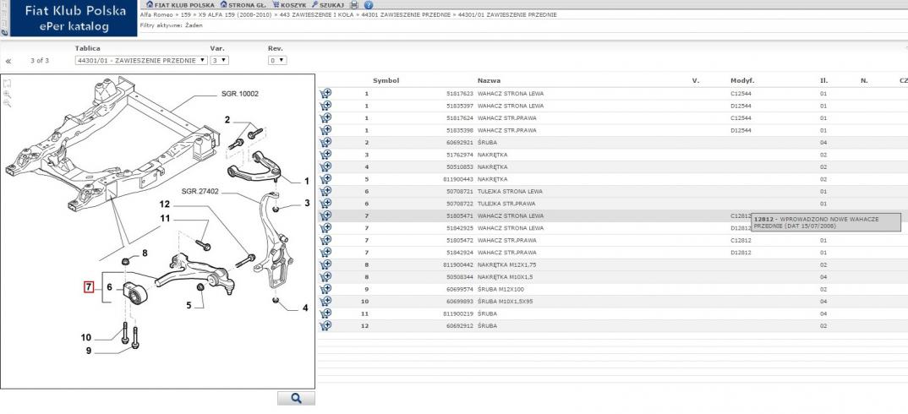Click the magnifier button below diagram
Screen dimensions: 908x414
(296, 398)
